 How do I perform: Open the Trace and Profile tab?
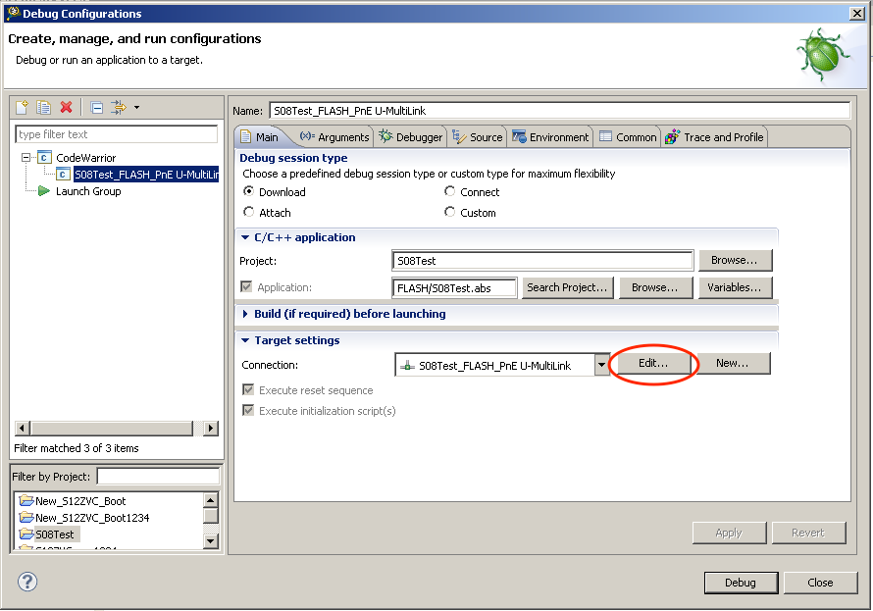coord(715,137)
